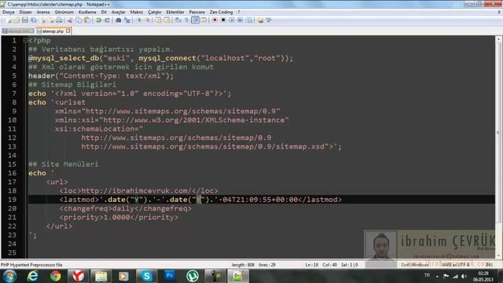Click 'PHP Hypertext Preprocessor file' in status bar
Screen dimensions: 503x283
[x=31, y=265]
